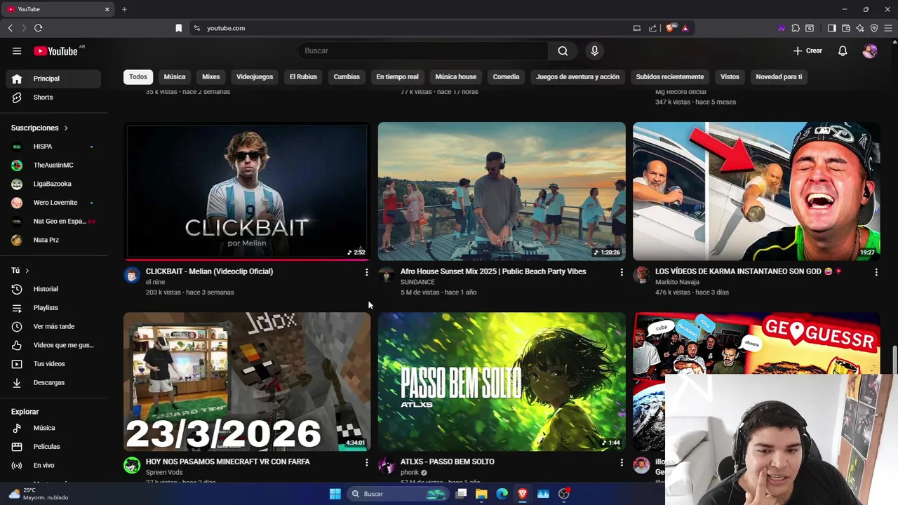
Task: Open En vivo in Explorar
Action: point(53,465)
